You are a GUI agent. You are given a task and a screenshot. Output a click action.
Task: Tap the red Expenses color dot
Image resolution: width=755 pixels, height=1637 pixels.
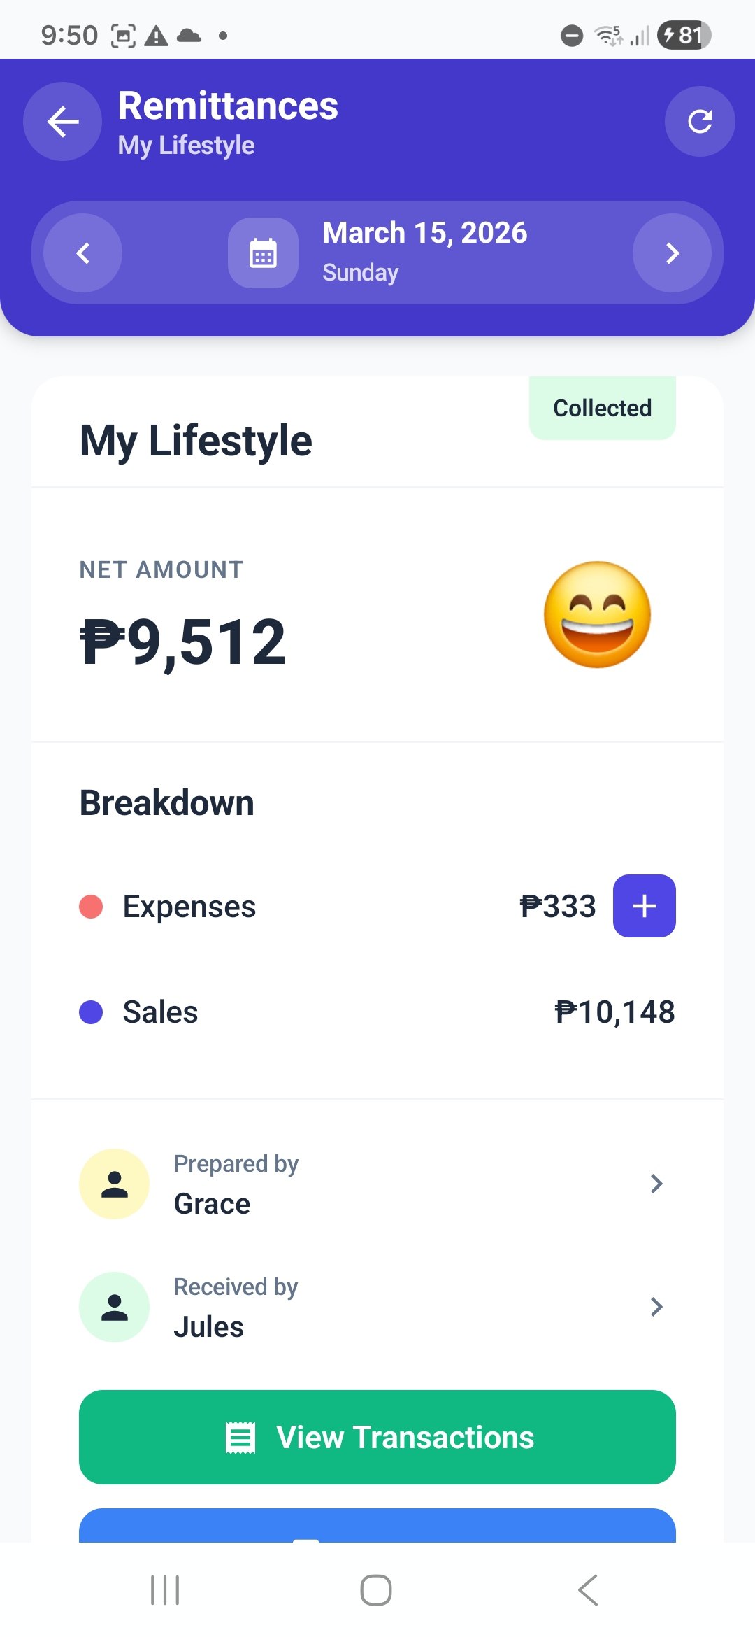[91, 907]
